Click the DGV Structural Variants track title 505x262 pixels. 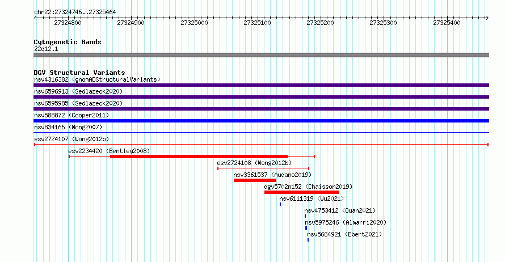click(79, 73)
